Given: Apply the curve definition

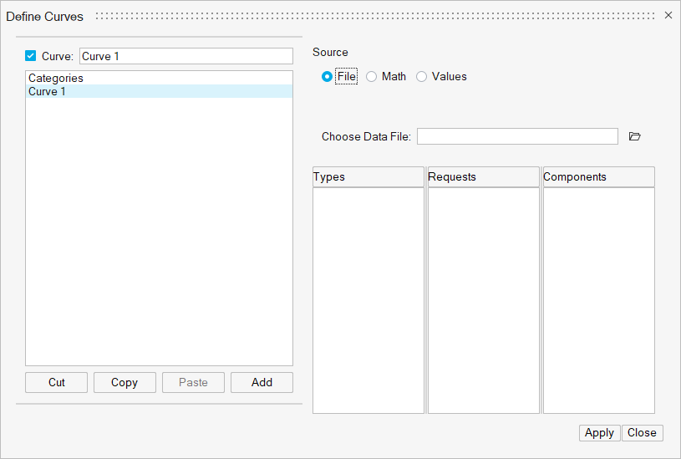Looking at the screenshot, I should (x=599, y=432).
